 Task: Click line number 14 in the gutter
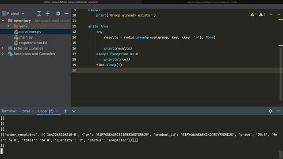(x=74, y=37)
